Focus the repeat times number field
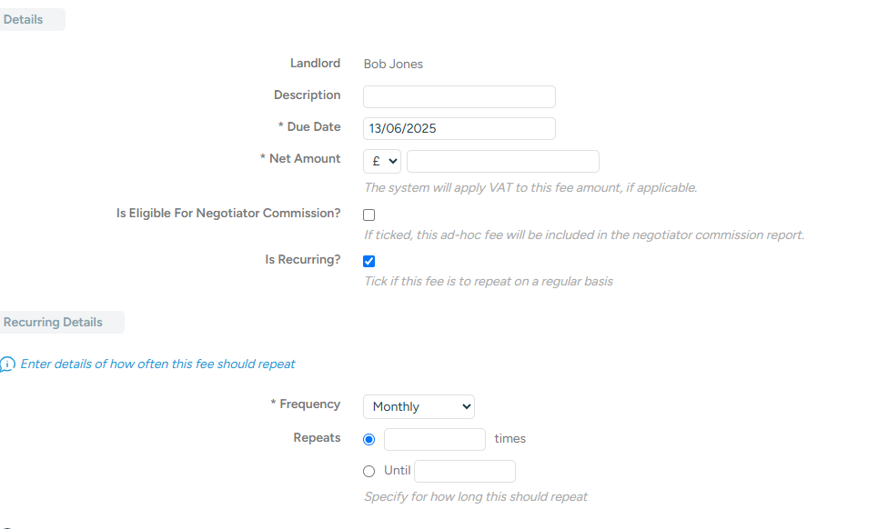The height and width of the screenshot is (529, 888). coord(434,440)
